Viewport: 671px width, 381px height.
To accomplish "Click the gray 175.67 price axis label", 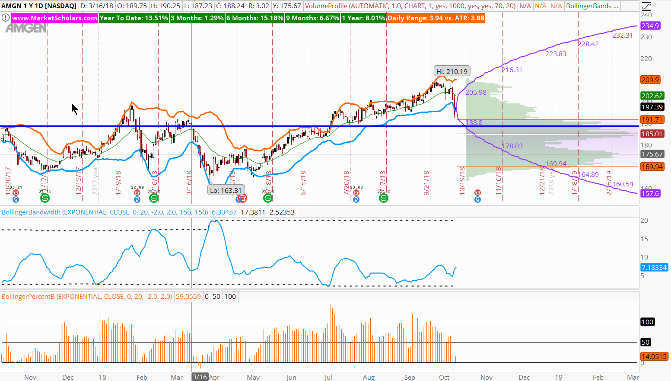I will click(x=652, y=154).
